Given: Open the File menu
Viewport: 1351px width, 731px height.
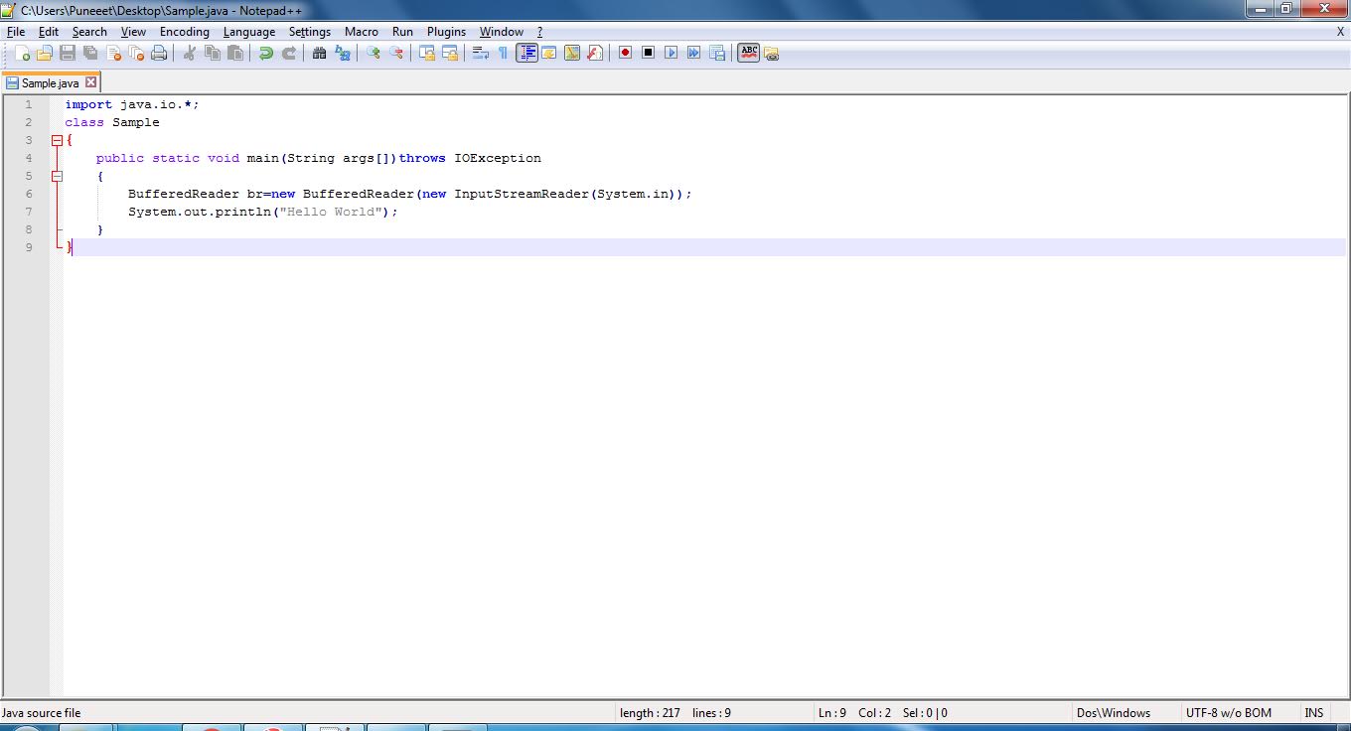Looking at the screenshot, I should 16,32.
